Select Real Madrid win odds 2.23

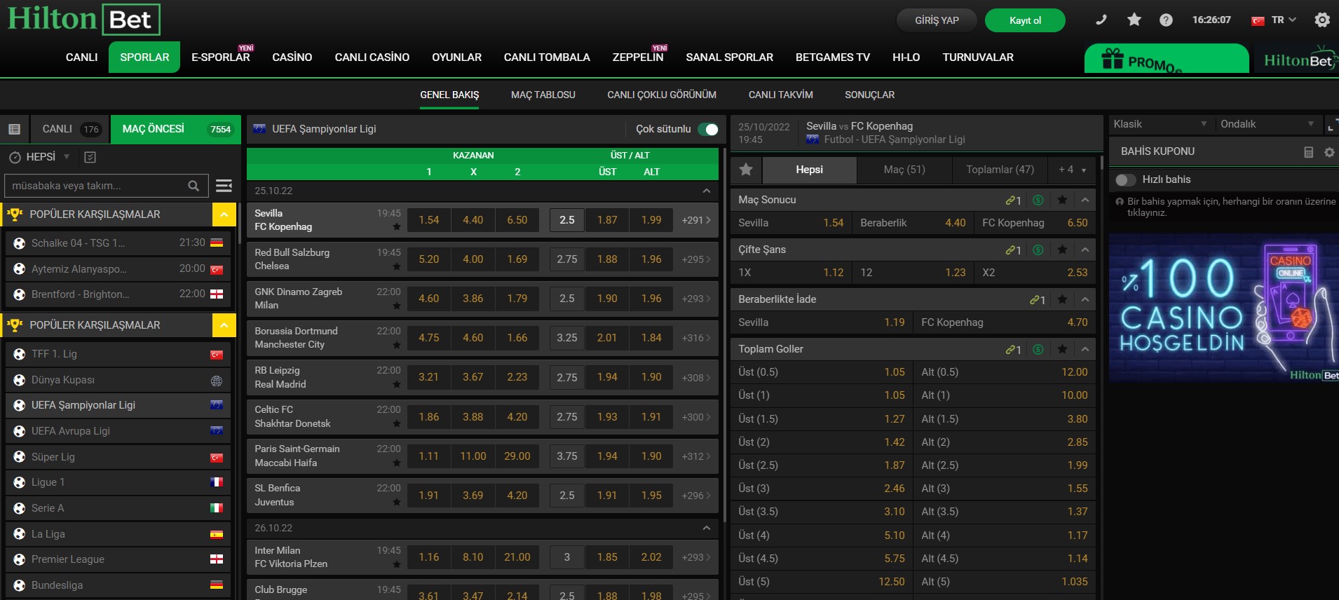click(517, 377)
